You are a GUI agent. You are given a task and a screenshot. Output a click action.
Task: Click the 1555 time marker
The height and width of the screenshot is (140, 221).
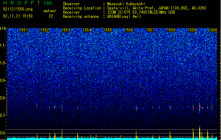coord(108,30)
